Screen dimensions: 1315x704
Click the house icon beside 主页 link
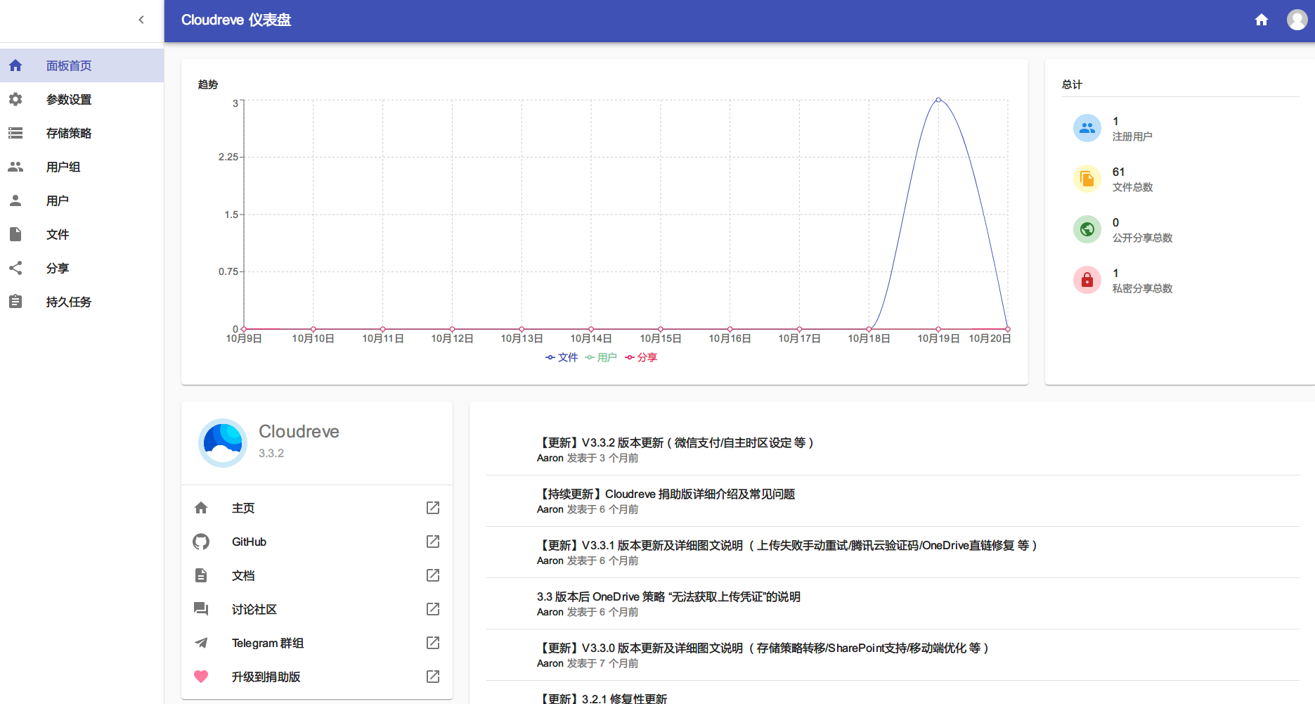(x=201, y=508)
